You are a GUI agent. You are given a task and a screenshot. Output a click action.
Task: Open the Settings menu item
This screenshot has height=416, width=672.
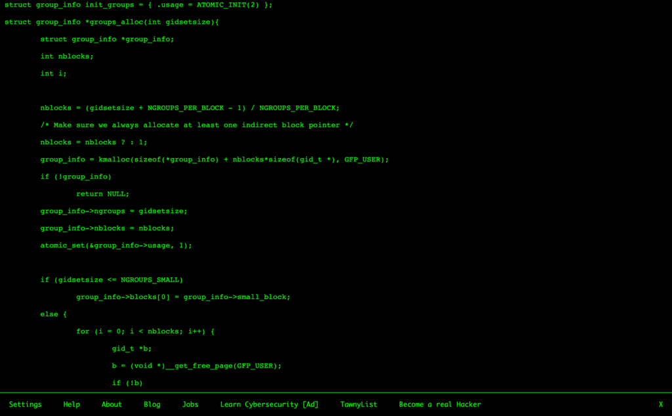tap(26, 404)
